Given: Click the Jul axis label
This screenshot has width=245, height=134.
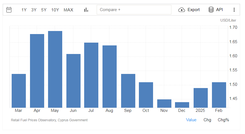Looking at the screenshot, I should point(91,110).
